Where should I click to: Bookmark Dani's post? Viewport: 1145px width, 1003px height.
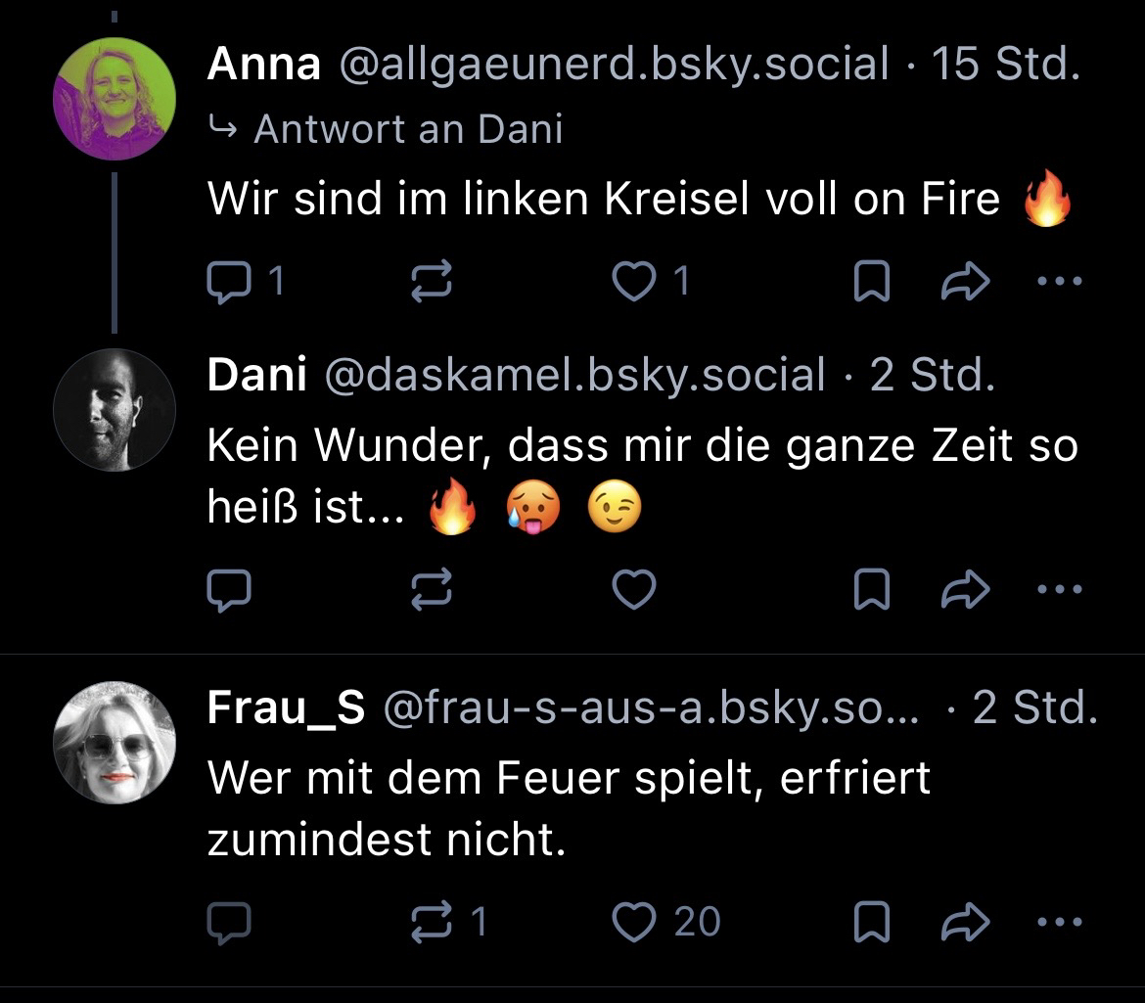click(x=871, y=589)
